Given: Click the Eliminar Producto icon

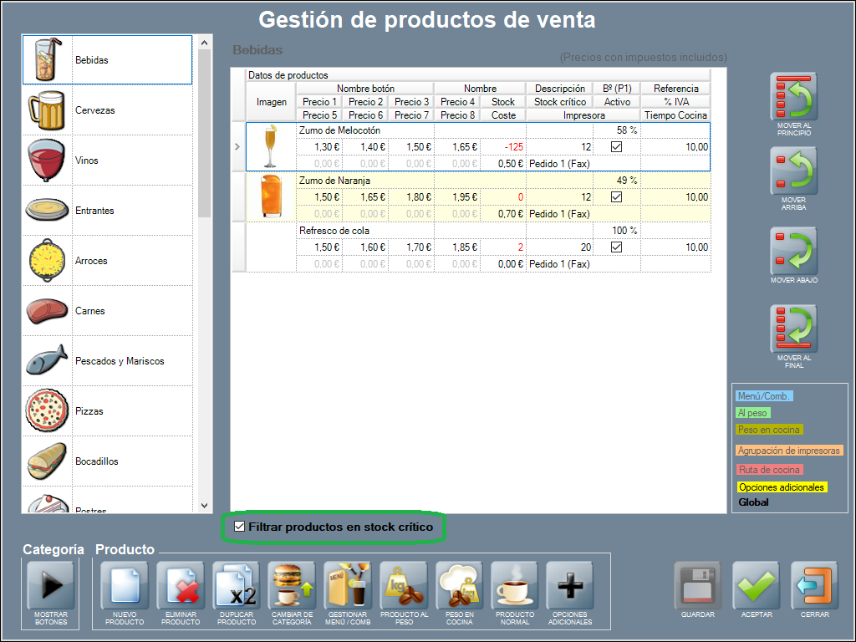Looking at the screenshot, I should pyautogui.click(x=181, y=586).
